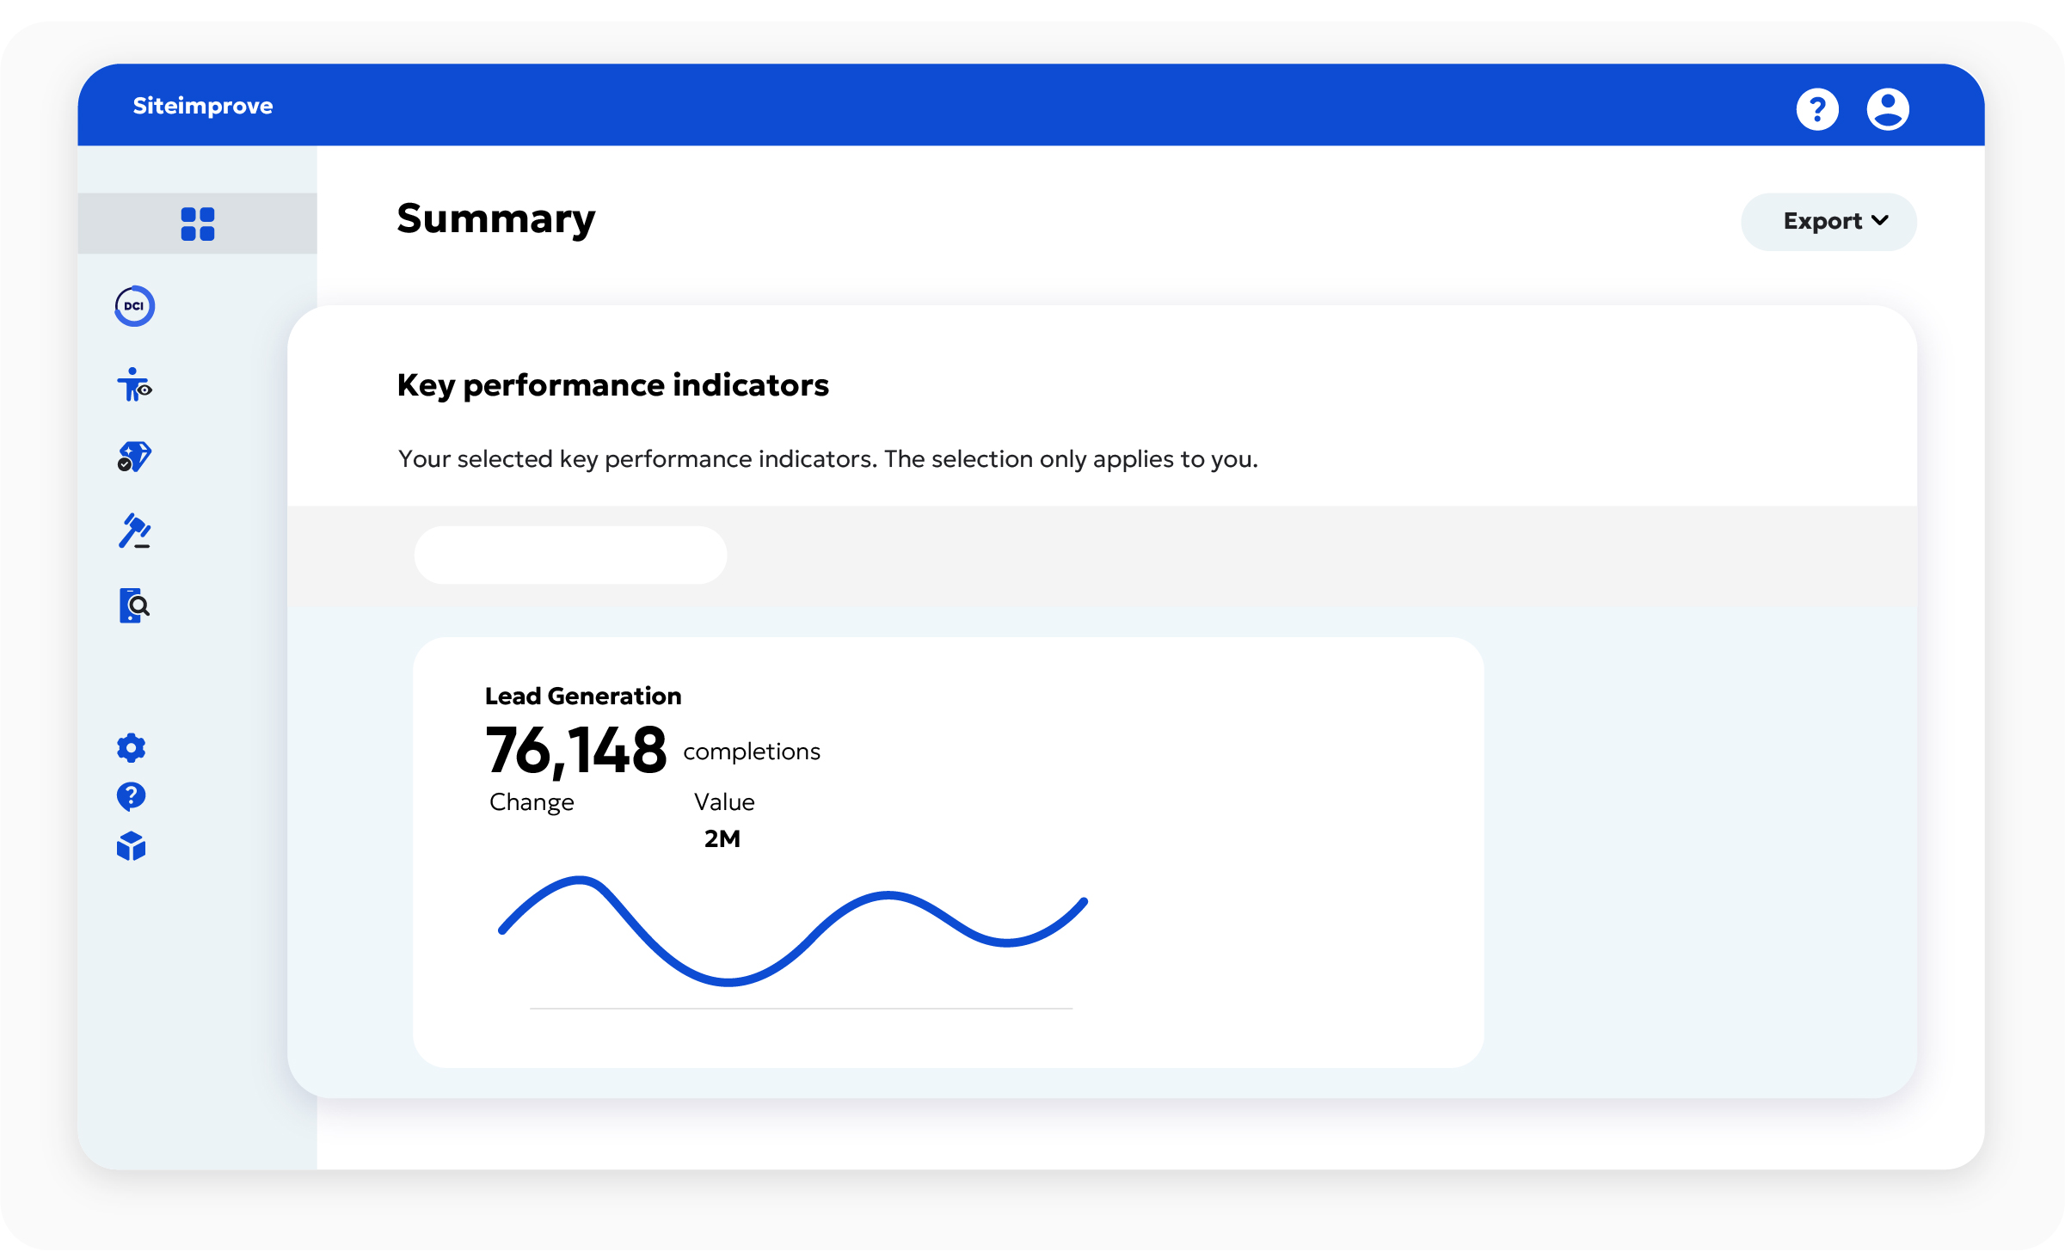Open the Integrations cube icon
Image resolution: width=2065 pixels, height=1252 pixels.
pyautogui.click(x=130, y=848)
